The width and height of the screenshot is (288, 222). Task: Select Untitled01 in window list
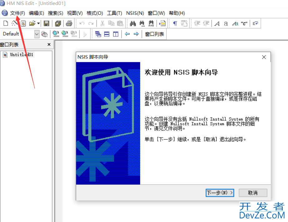[x=22, y=55]
